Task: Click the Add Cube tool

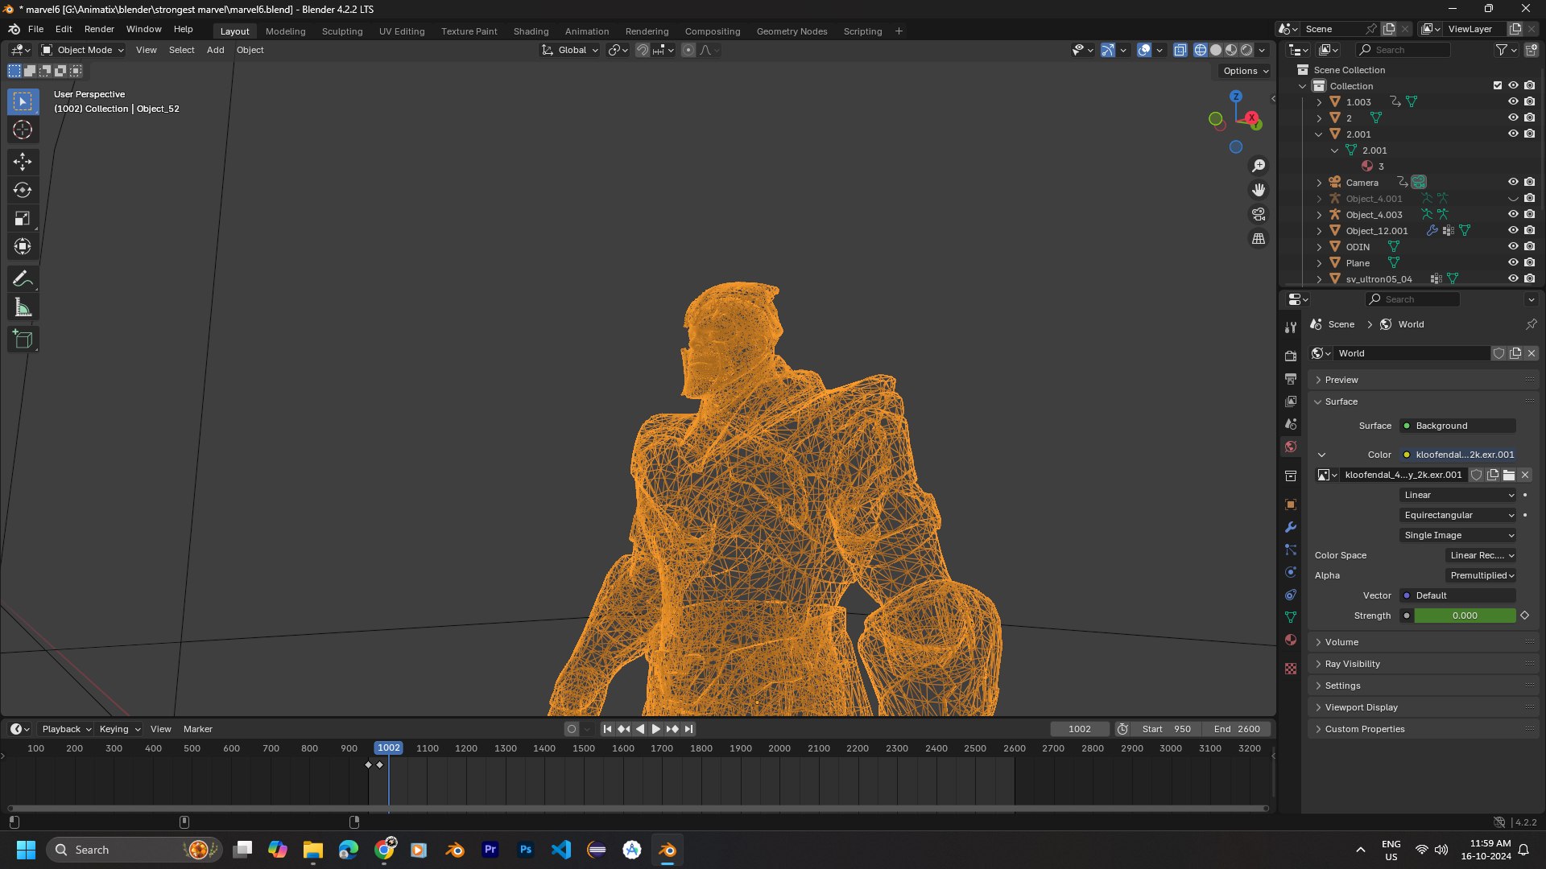Action: [x=23, y=340]
